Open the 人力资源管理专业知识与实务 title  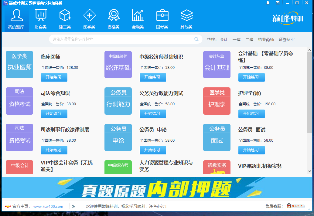point(166,166)
